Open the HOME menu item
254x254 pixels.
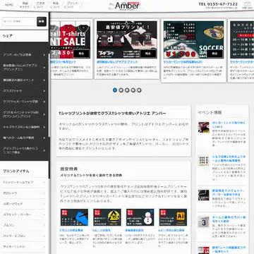[9, 5]
